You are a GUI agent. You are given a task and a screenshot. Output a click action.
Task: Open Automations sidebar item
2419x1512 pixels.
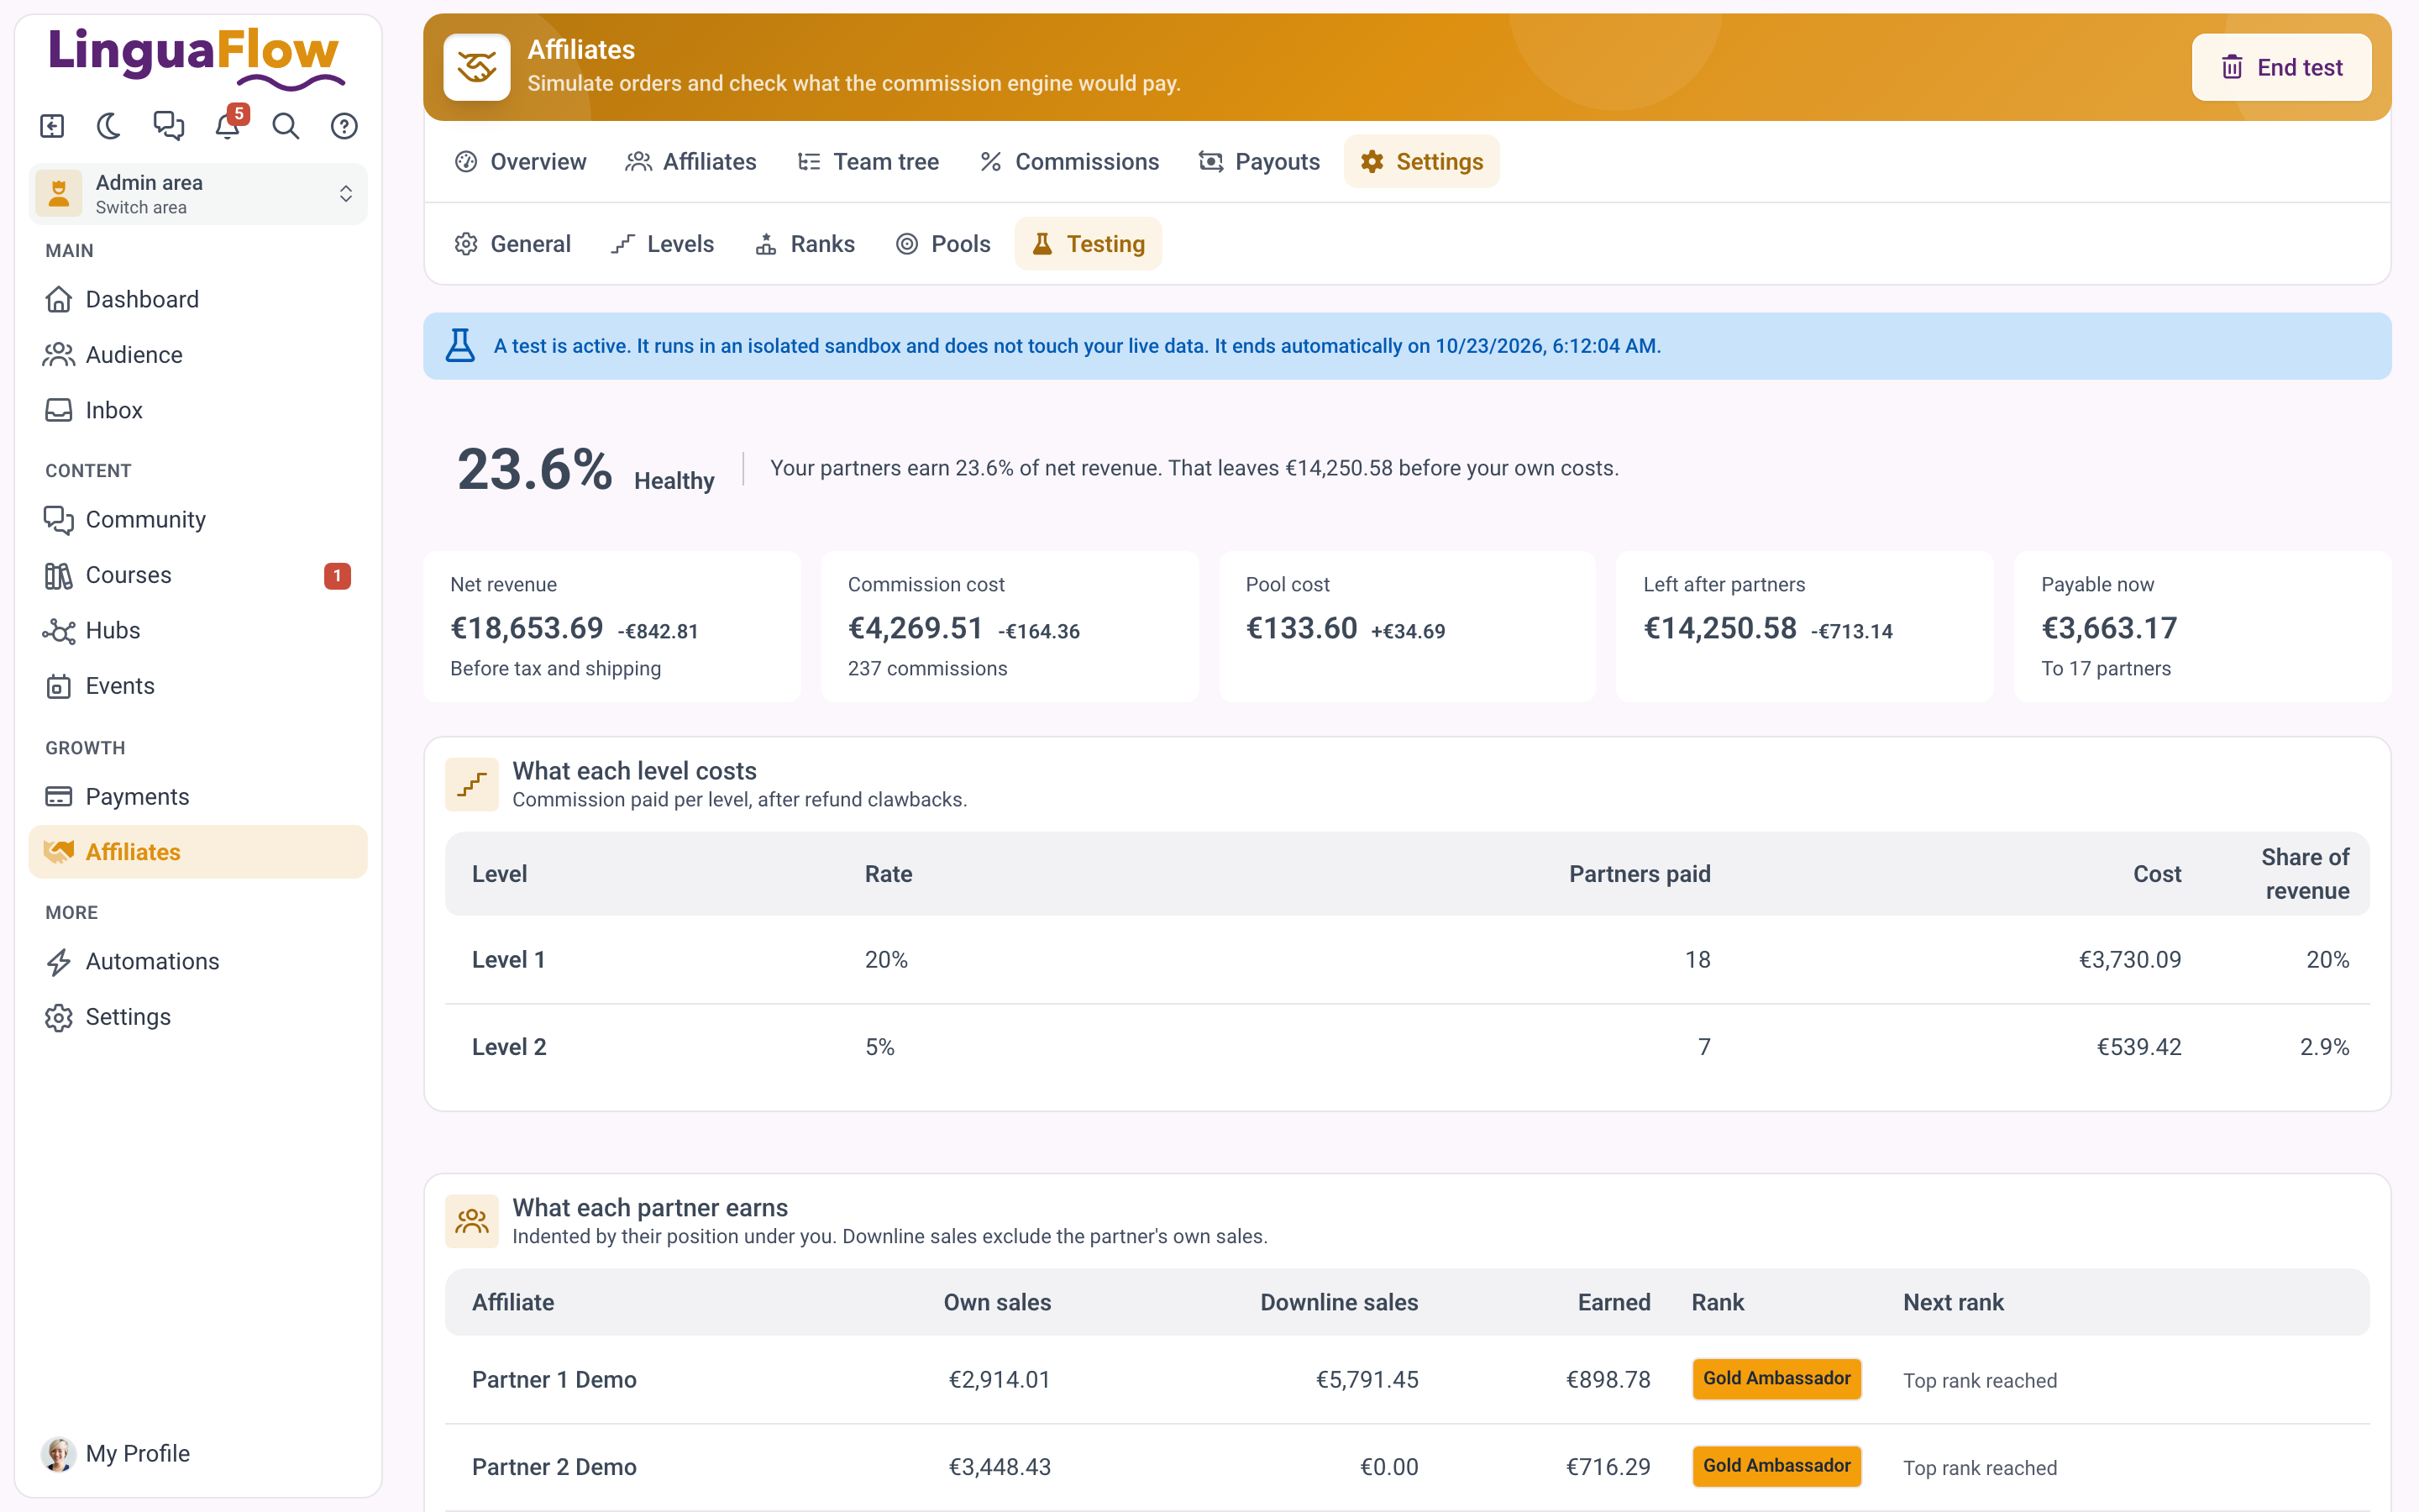(198, 961)
